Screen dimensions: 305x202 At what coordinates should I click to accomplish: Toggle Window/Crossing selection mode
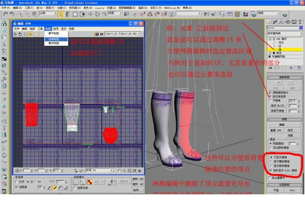tap(82, 14)
